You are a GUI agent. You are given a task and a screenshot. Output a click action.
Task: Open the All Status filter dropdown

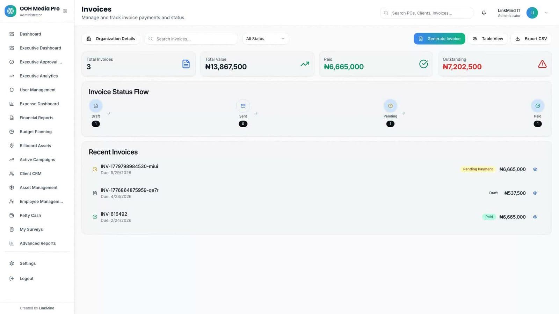[x=266, y=39]
